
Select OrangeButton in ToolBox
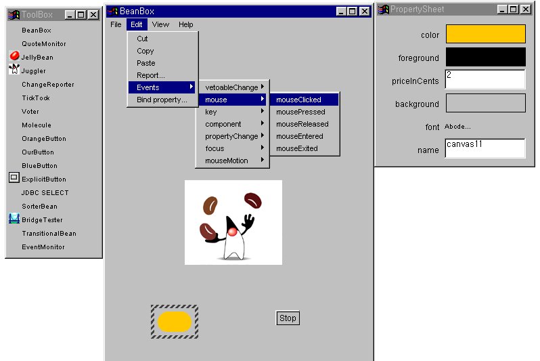click(x=44, y=139)
